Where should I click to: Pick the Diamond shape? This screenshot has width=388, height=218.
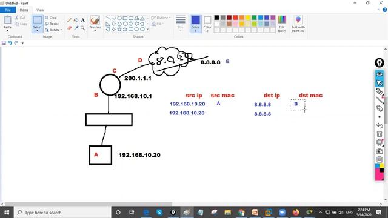coord(114,24)
